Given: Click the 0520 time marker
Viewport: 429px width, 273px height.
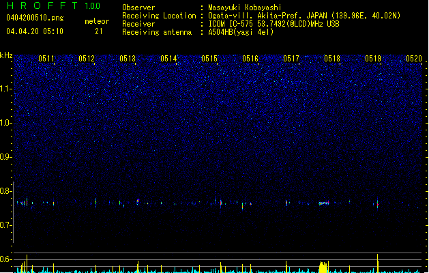Looking at the screenshot, I should [414, 59].
